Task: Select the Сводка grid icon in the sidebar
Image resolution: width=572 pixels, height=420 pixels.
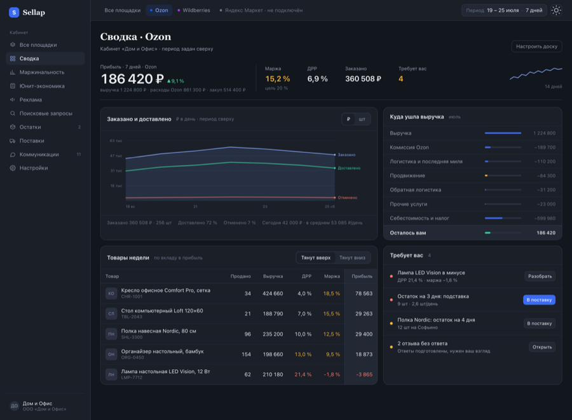Action: coord(13,58)
